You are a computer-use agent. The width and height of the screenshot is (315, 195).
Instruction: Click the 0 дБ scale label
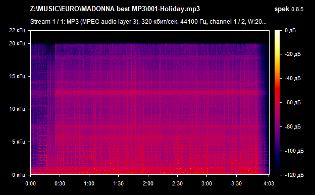(x=290, y=31)
